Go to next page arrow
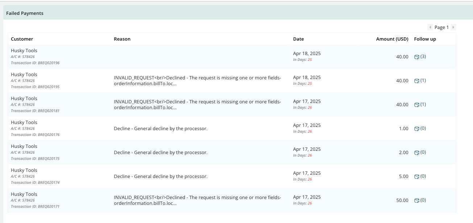 tap(453, 27)
